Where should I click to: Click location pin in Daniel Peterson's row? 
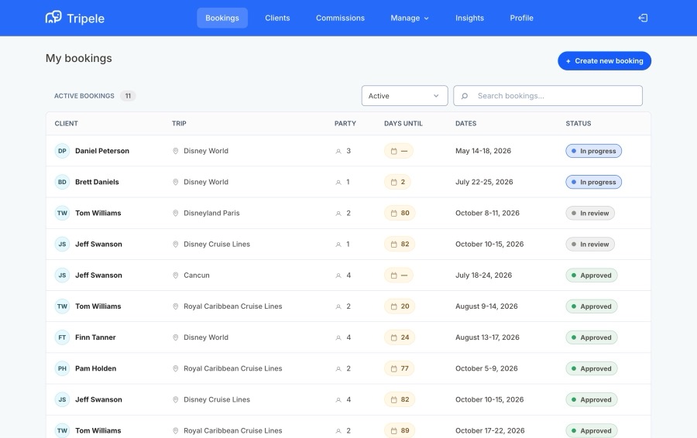coord(176,151)
